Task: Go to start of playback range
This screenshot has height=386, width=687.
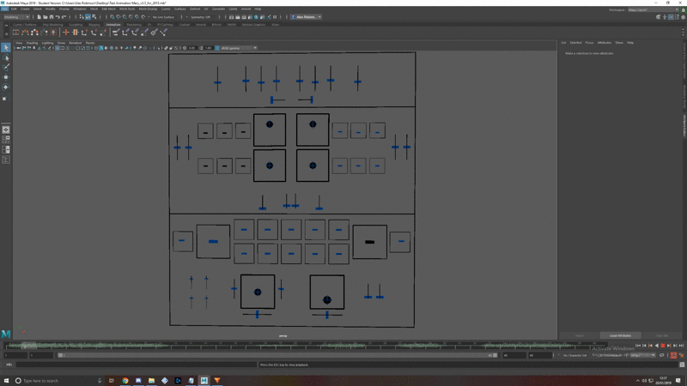Action: click(638, 346)
